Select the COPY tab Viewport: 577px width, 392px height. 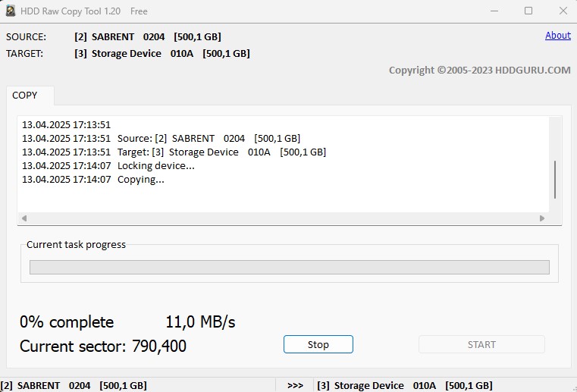[25, 96]
